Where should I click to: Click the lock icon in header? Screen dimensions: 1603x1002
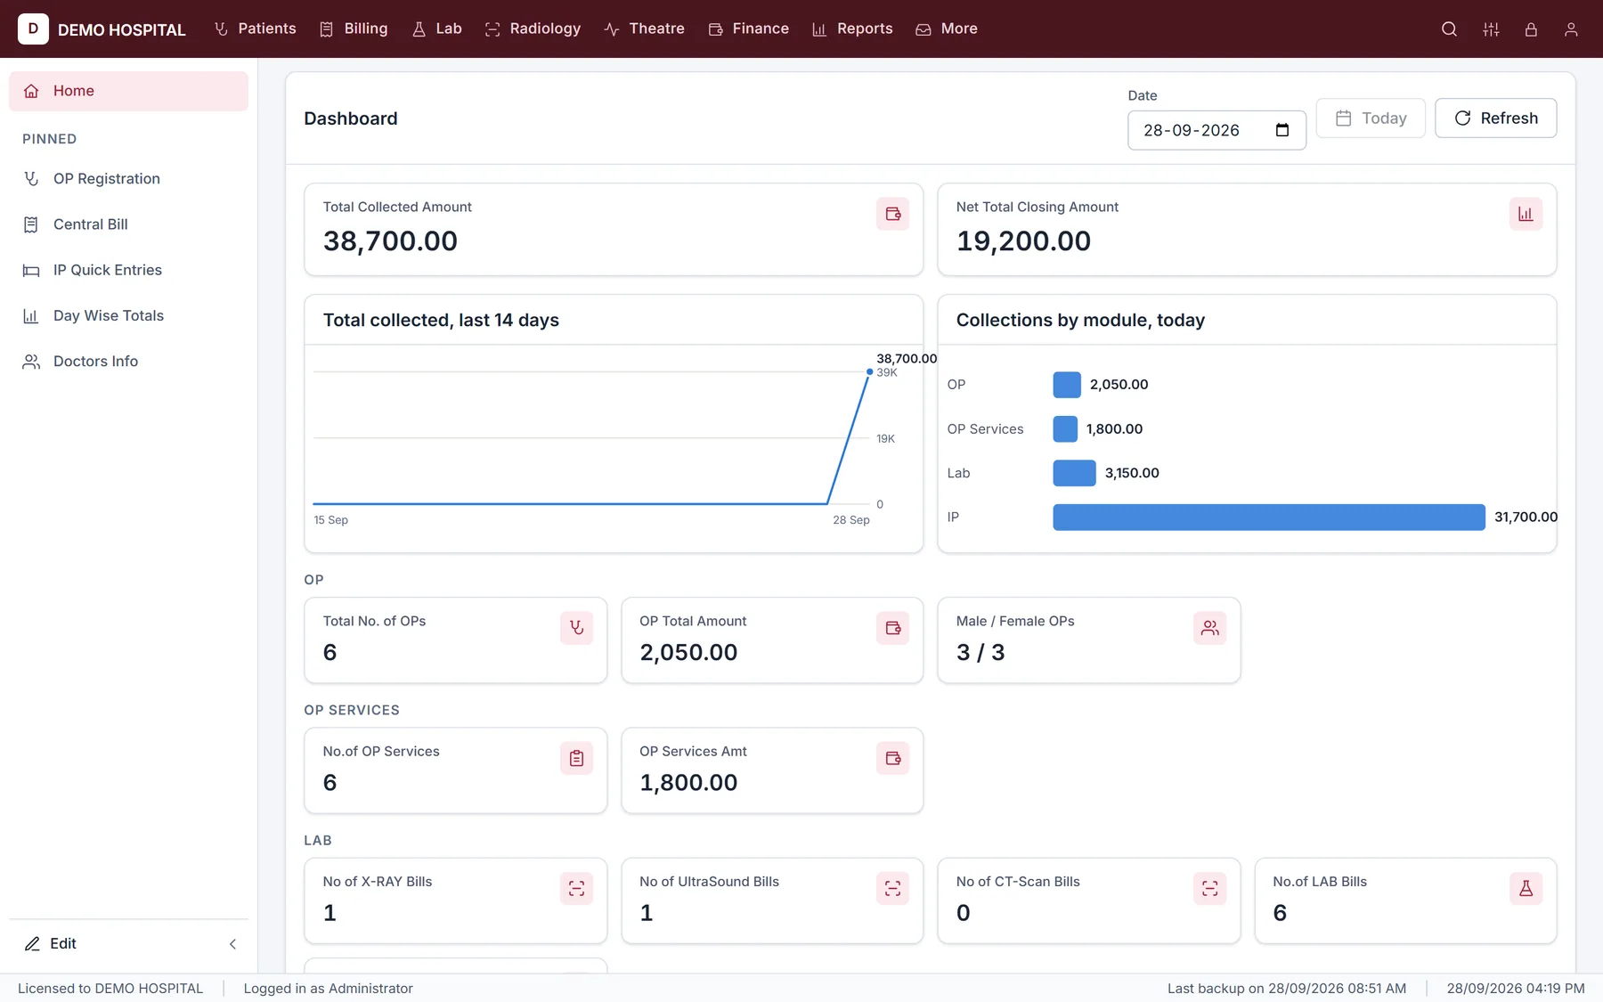point(1531,29)
